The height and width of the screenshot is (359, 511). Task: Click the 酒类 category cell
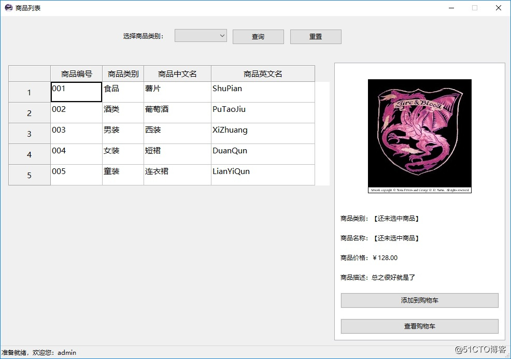pyautogui.click(x=123, y=113)
